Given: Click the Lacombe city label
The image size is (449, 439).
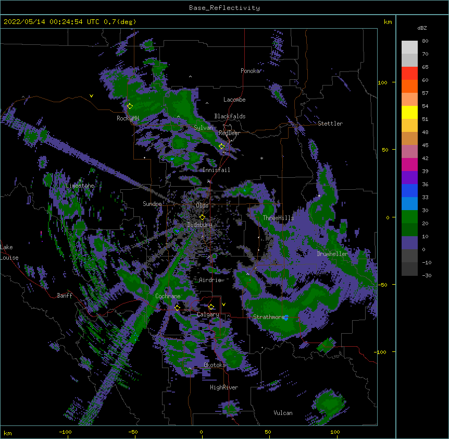Looking at the screenshot, I should coord(234,100).
